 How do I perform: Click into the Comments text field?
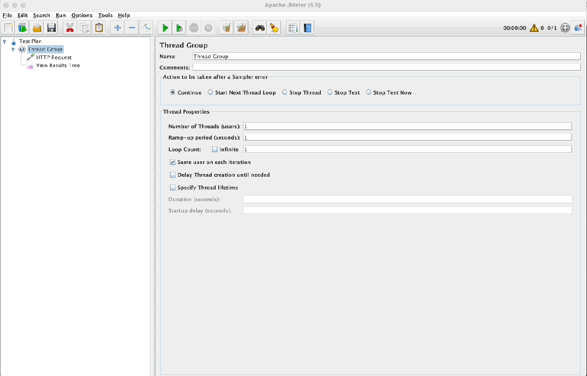point(386,68)
